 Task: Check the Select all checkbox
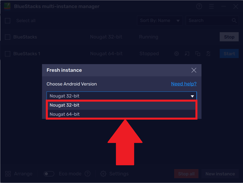coord(7,21)
